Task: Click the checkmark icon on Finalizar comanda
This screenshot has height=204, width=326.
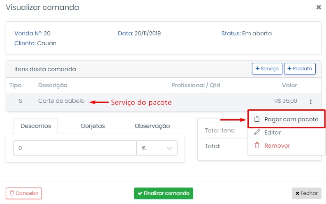Action: (x=140, y=193)
